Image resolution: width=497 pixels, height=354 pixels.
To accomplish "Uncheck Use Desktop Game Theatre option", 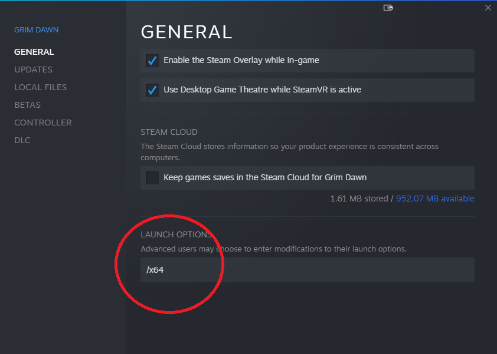I will 152,90.
